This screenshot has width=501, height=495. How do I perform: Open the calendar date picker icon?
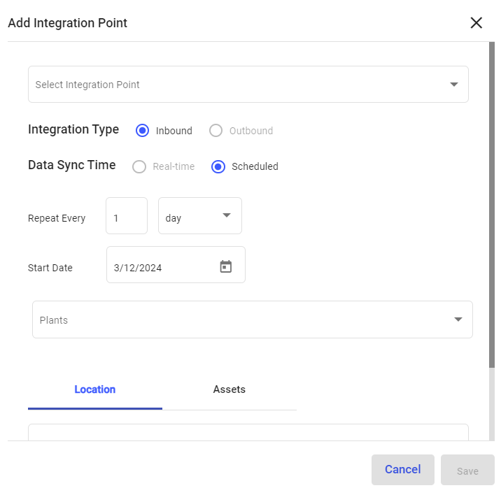click(225, 266)
